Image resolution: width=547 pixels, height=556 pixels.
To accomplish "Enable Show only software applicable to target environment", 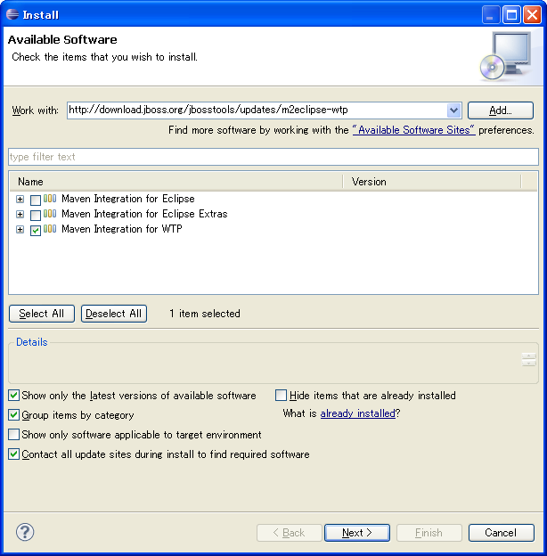I will click(14, 435).
